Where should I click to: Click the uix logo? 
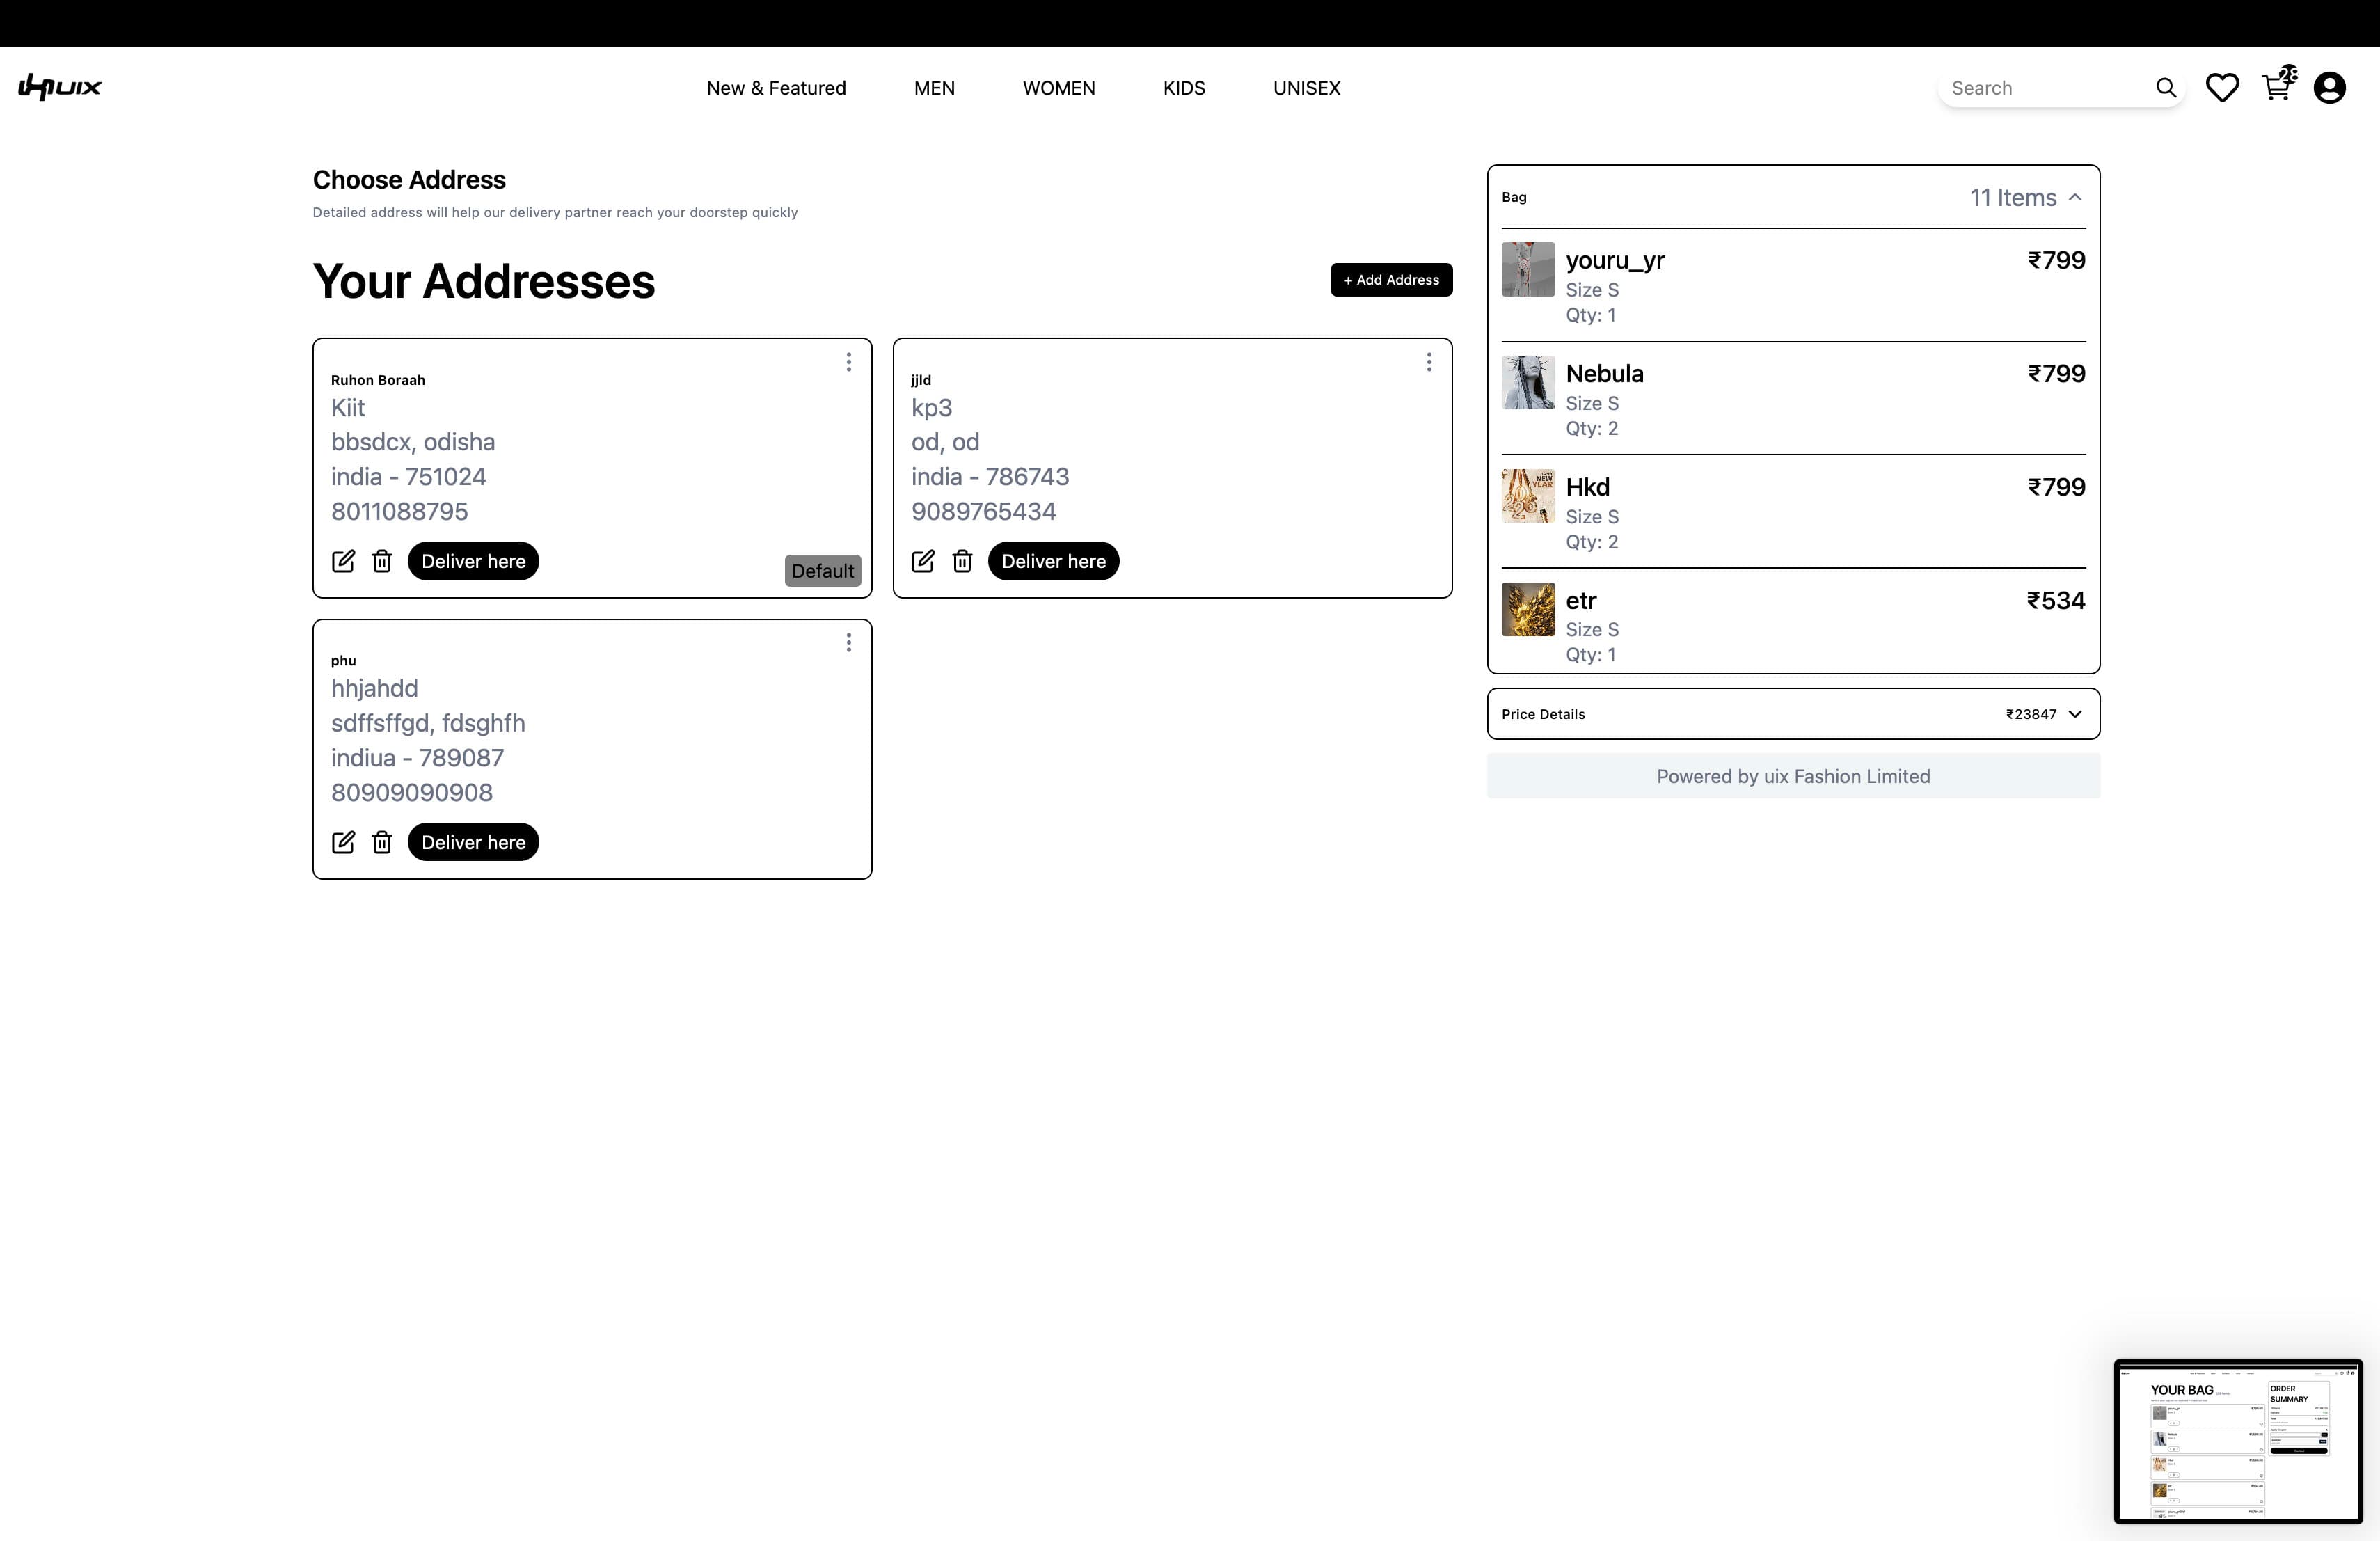60,88
